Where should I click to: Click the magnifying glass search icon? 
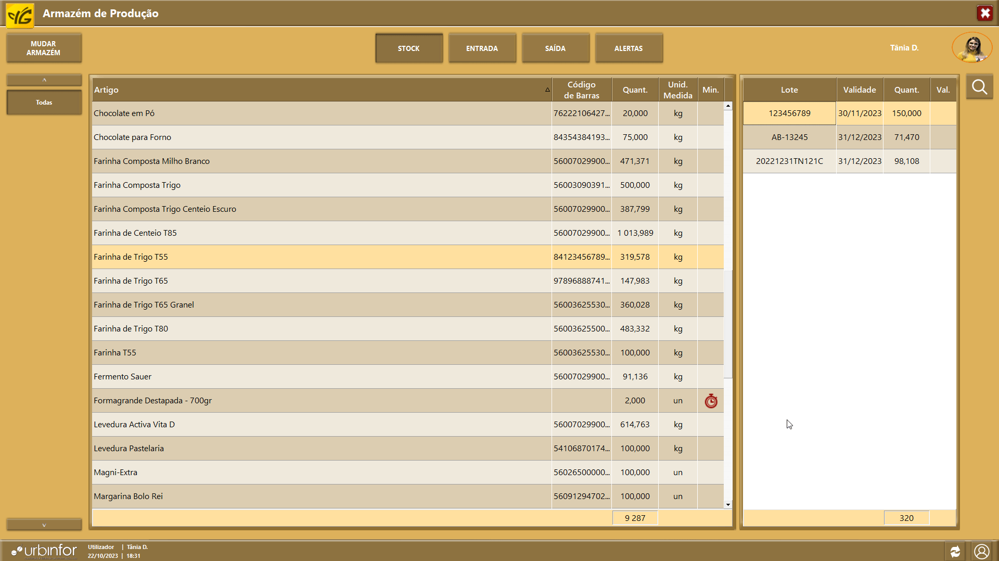[x=979, y=87]
